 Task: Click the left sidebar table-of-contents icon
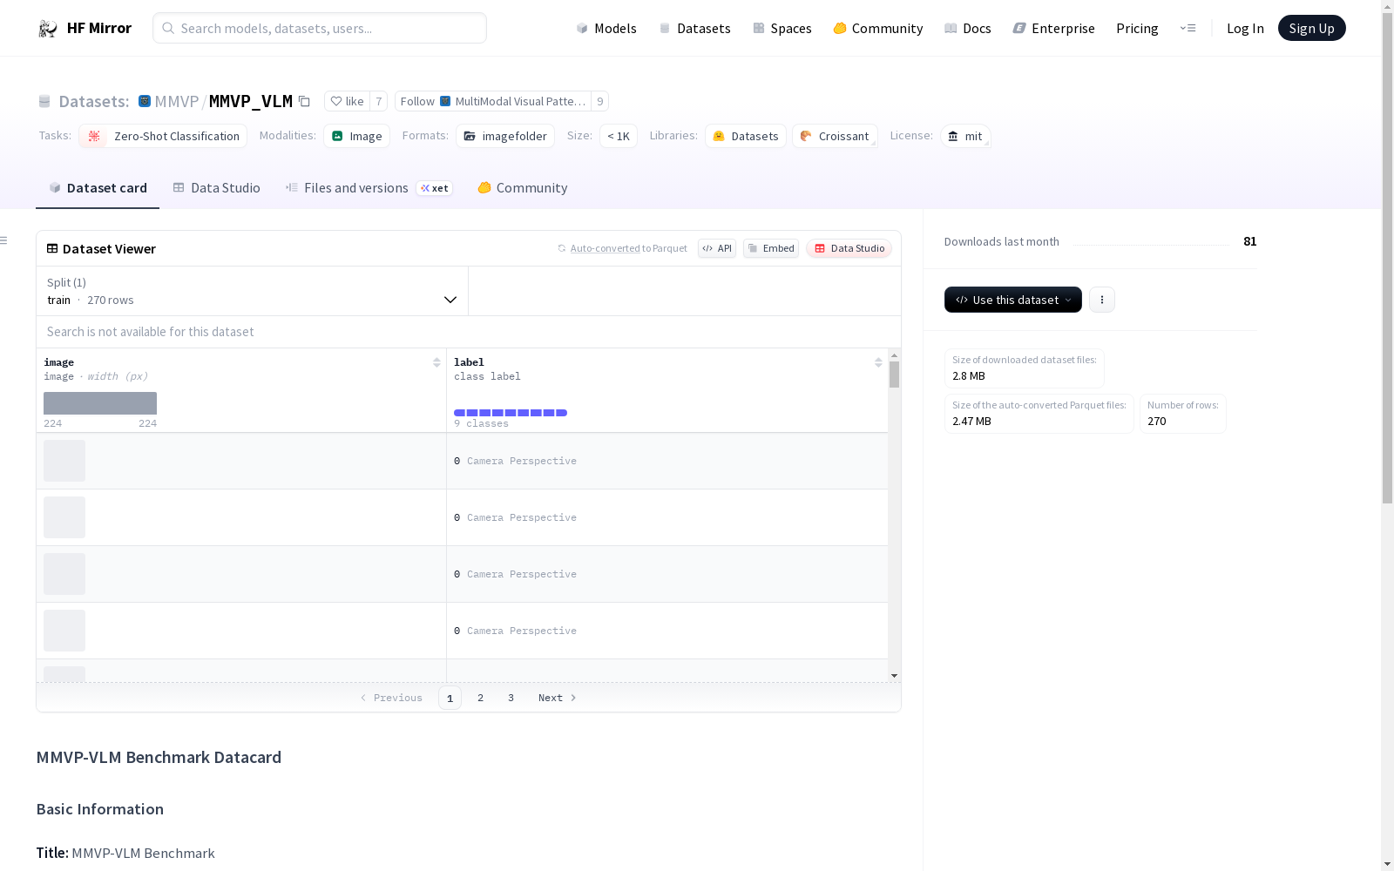click(x=3, y=240)
